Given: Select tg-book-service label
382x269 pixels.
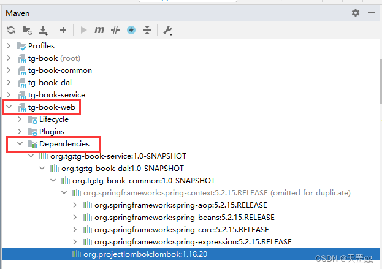Looking at the screenshot, I should (57, 95).
